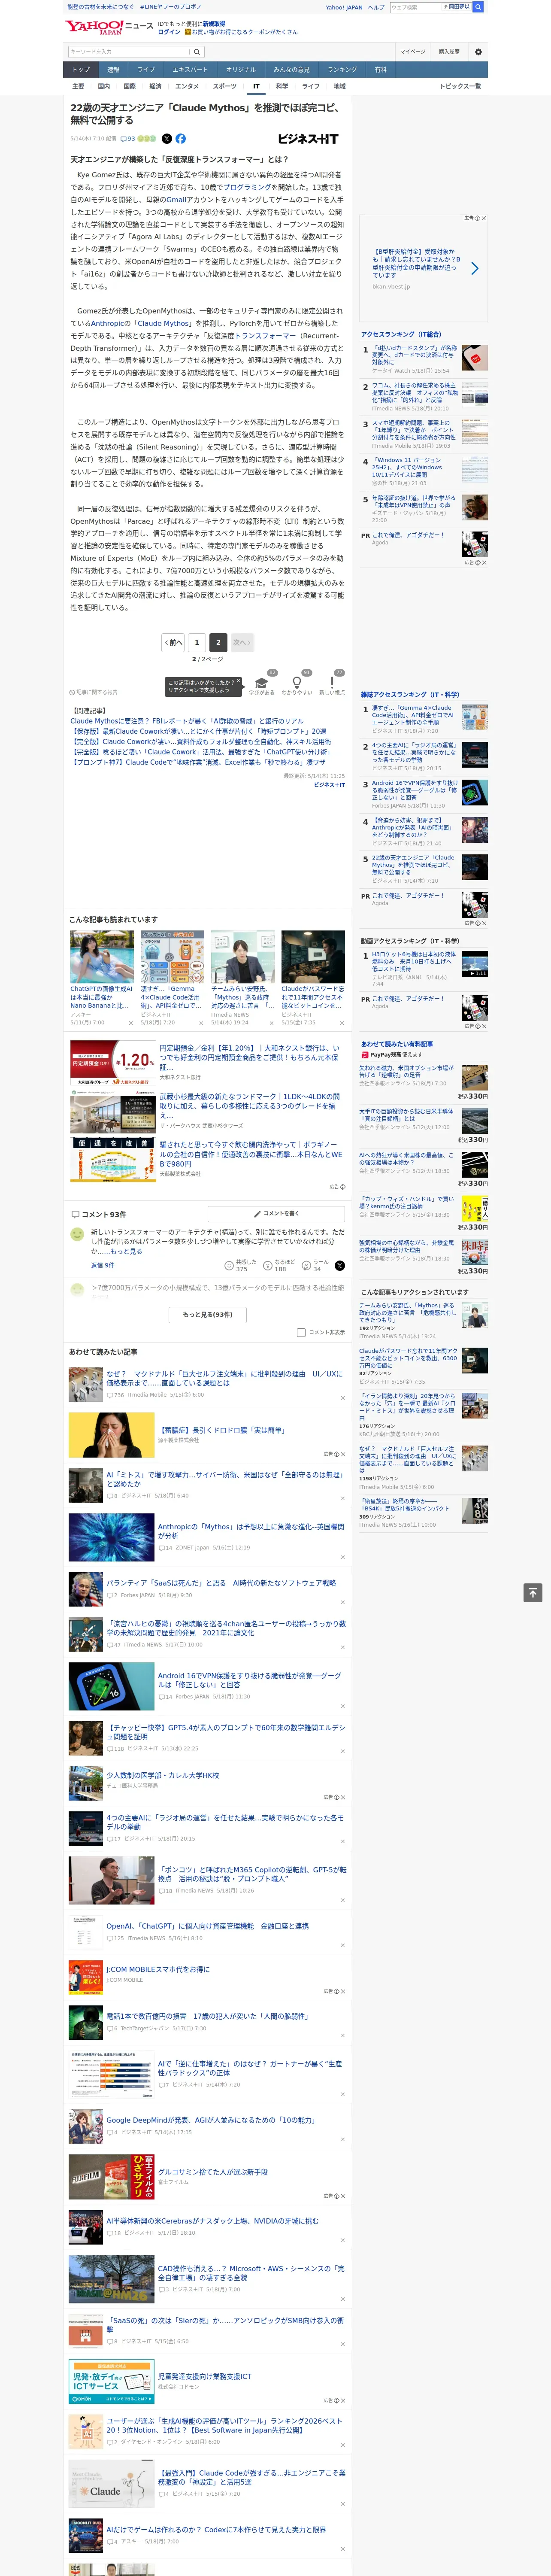The image size is (551, 2576).
Task: Click the 学びがある graduation cap reaction
Action: point(262,682)
